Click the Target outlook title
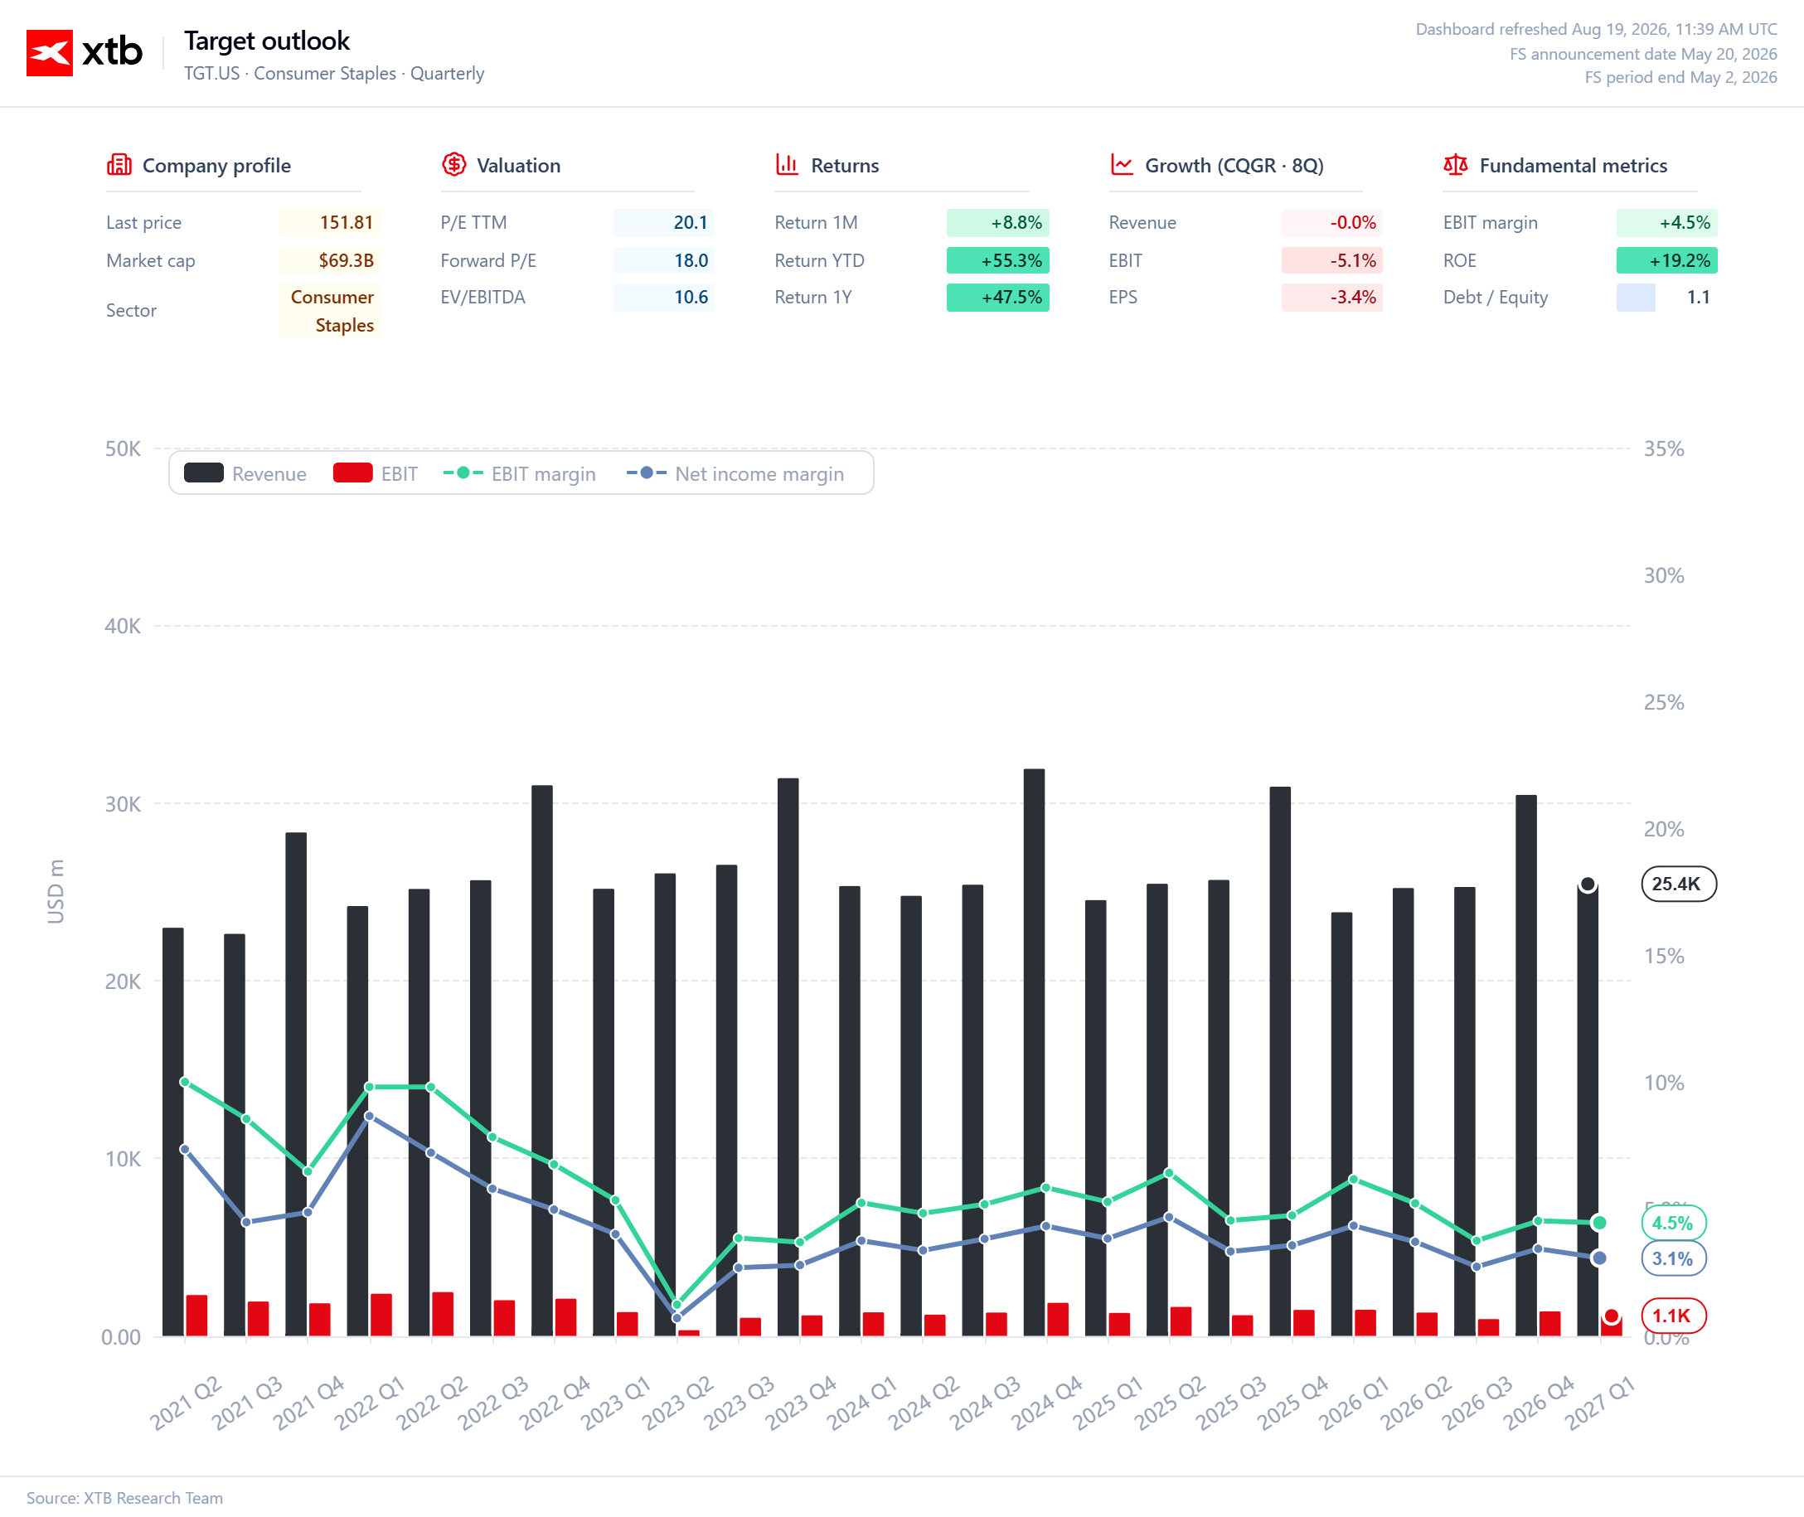The height and width of the screenshot is (1517, 1804). coord(267,41)
